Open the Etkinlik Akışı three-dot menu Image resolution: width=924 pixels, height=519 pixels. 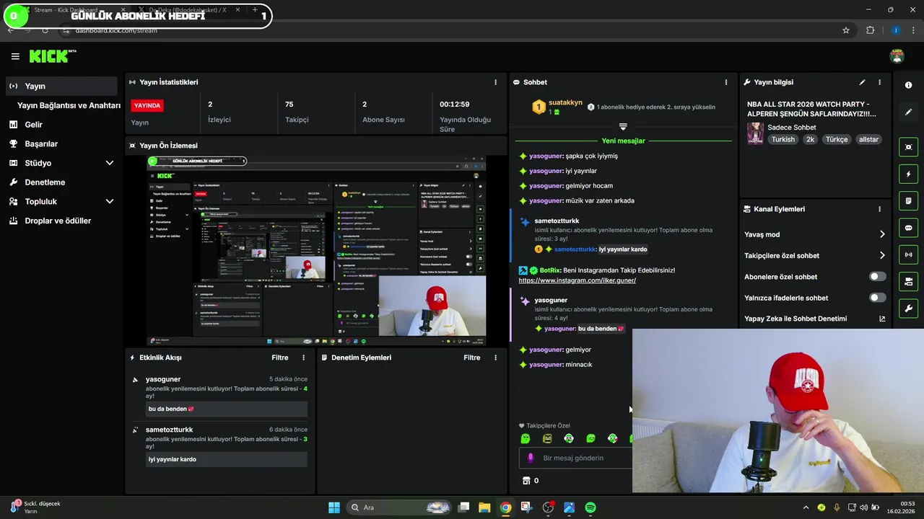point(303,358)
